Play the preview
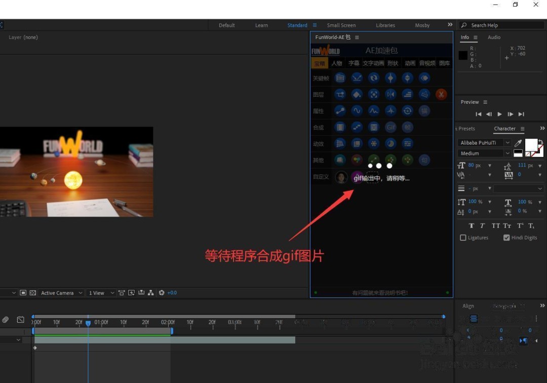The image size is (547, 383). click(x=499, y=114)
